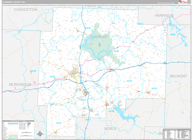Click ZIP code label 43778
This screenshot has height=140, width=193.
(x=129, y=81)
